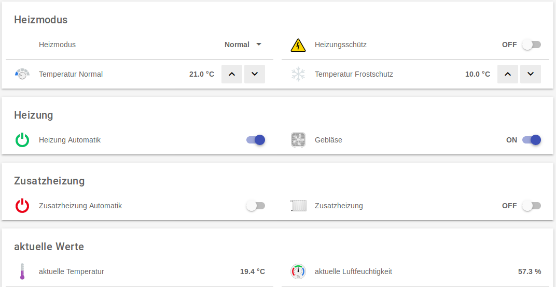This screenshot has width=556, height=287.
Task: Click the thermometer icon for aktuelle Temperatur
Action: 22,271
